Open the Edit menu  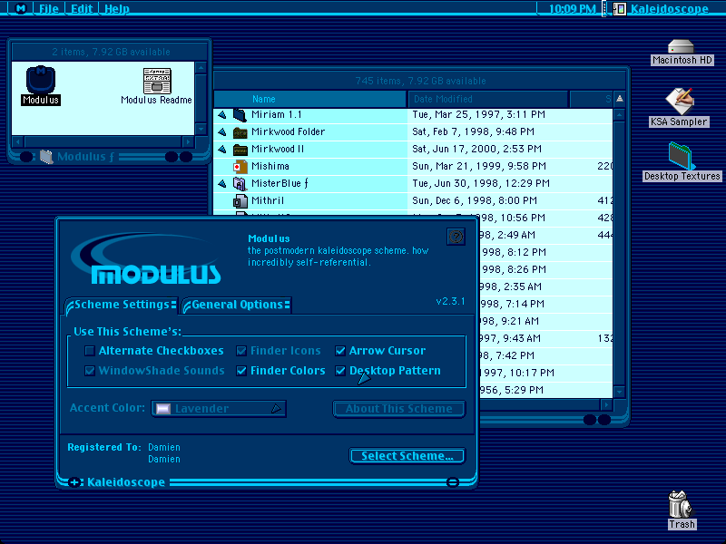pyautogui.click(x=82, y=8)
